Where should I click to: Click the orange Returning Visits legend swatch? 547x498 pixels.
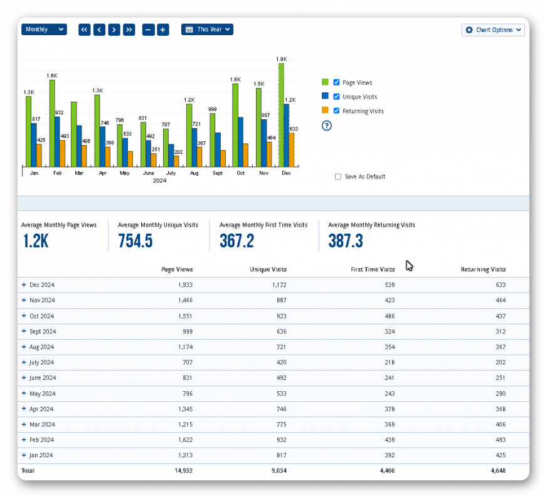(325, 111)
